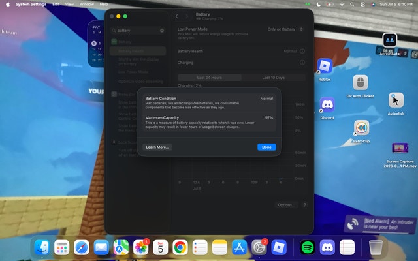The height and width of the screenshot is (261, 418).
Task: Select the Battery item in the sidebar results
Action: [138, 42]
